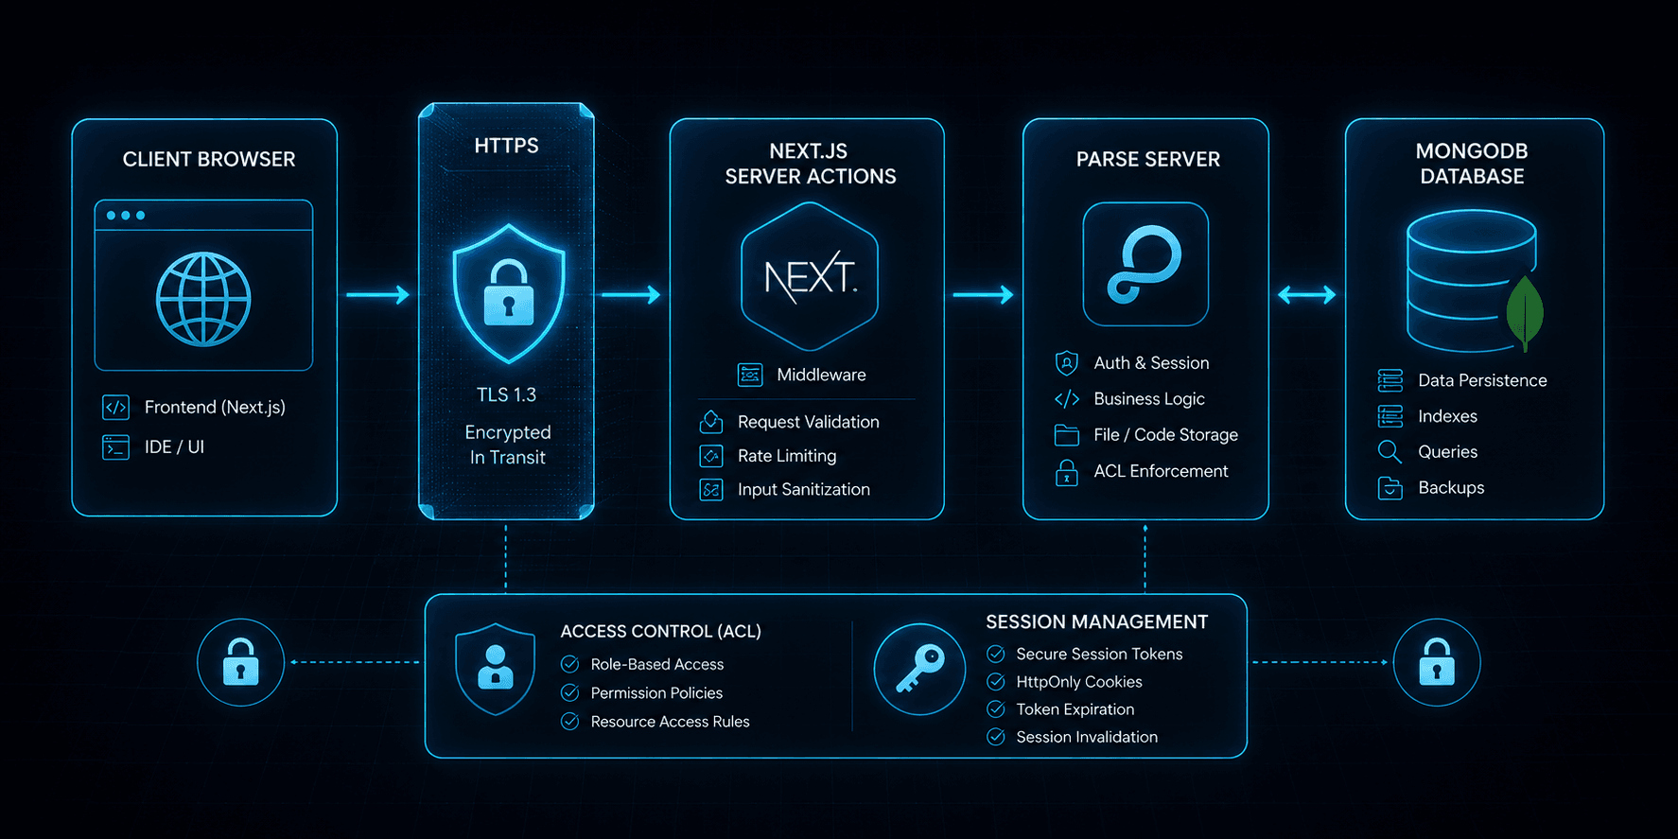Click the Rate Limiting label

[x=787, y=457]
